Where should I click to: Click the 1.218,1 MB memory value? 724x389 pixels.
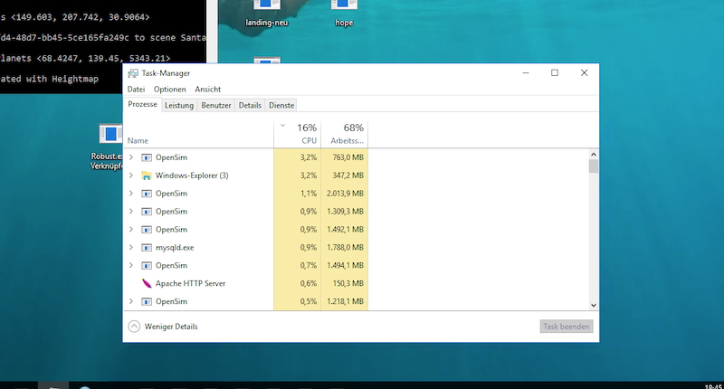click(x=345, y=301)
